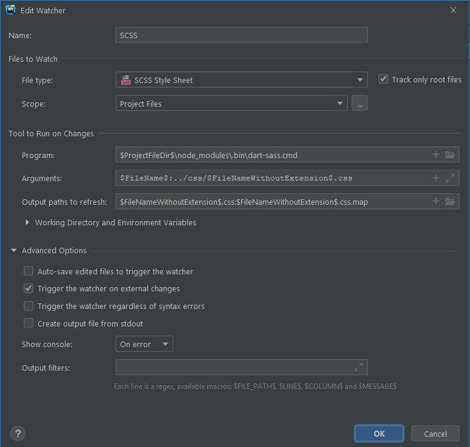Collapse the Advanced Options section
The image size is (470, 447).
point(13,251)
